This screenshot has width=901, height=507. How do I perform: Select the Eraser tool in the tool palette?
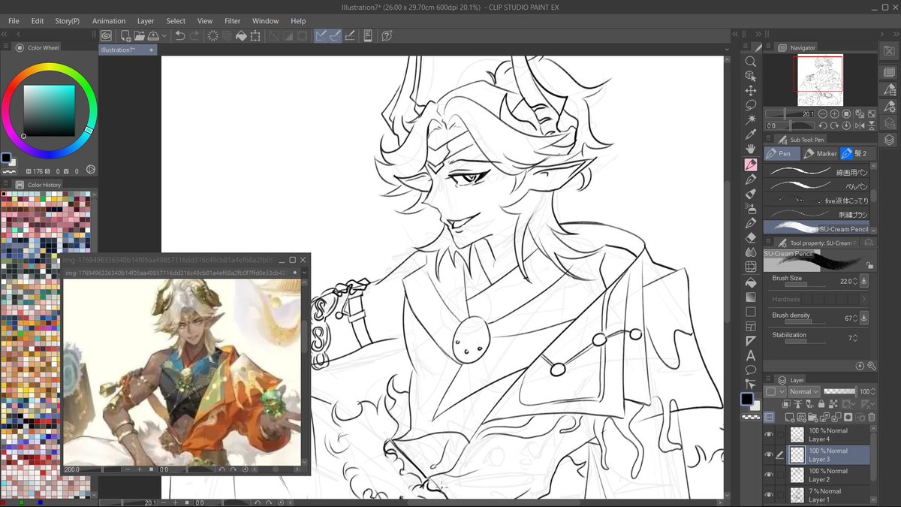pyautogui.click(x=750, y=237)
